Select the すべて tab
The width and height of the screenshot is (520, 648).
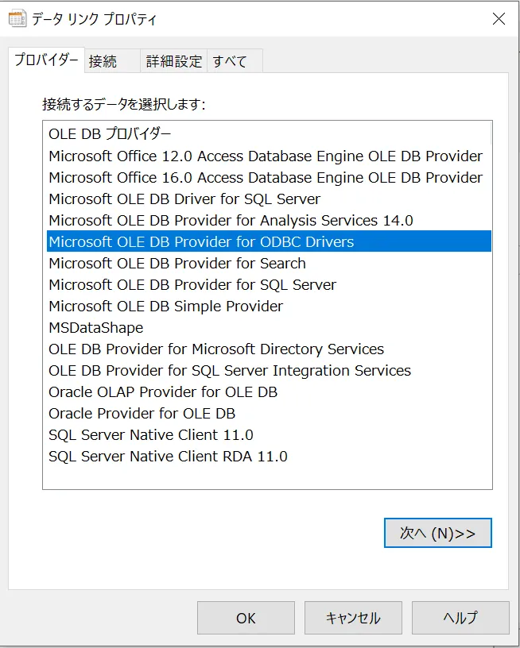click(x=230, y=61)
